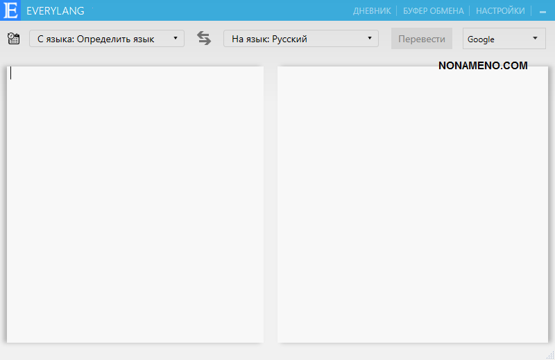Minimize the EveryLang window
Screen dimensions: 555x360
coord(543,12)
